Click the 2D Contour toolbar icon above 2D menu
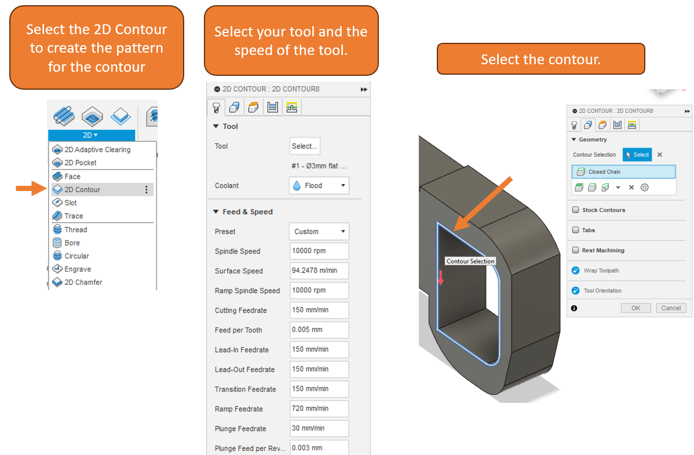 (120, 116)
